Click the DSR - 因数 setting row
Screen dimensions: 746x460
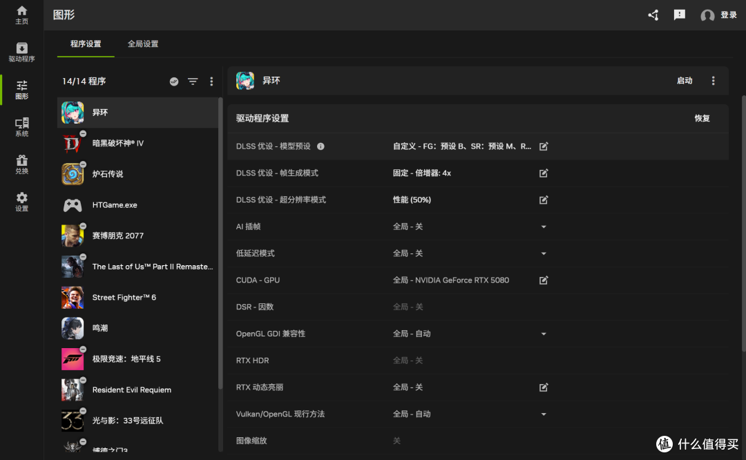click(x=478, y=307)
